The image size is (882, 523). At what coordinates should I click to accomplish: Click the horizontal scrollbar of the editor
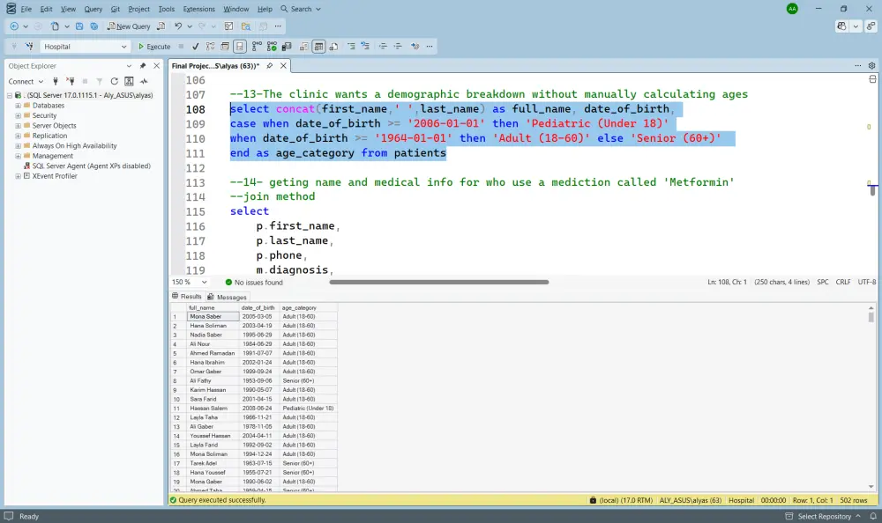point(438,282)
